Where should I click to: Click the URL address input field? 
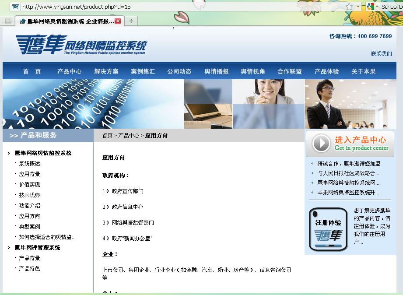pos(175,7)
